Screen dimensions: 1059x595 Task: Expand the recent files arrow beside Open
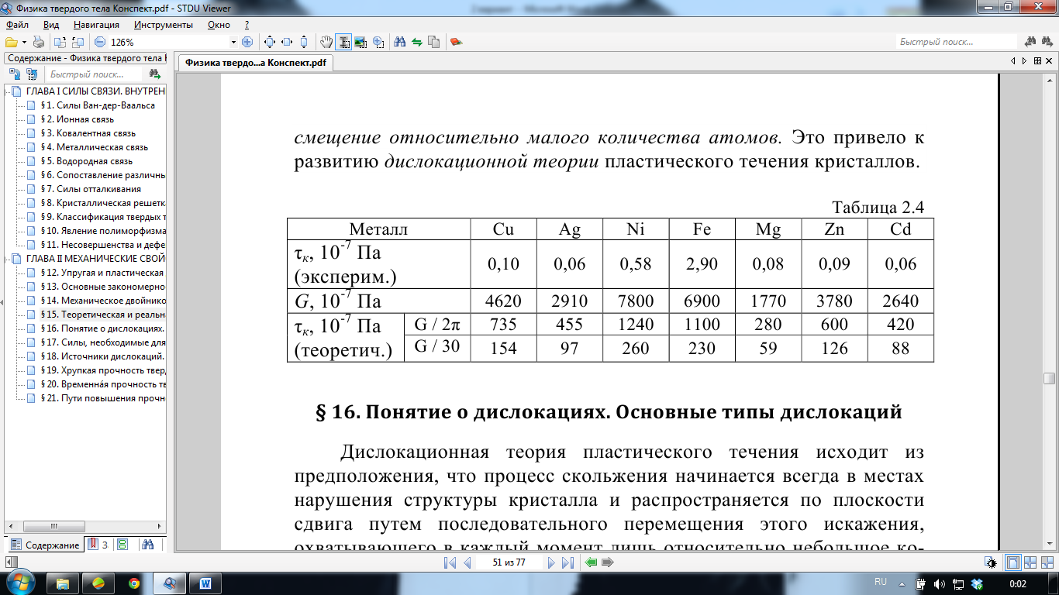coord(24,42)
